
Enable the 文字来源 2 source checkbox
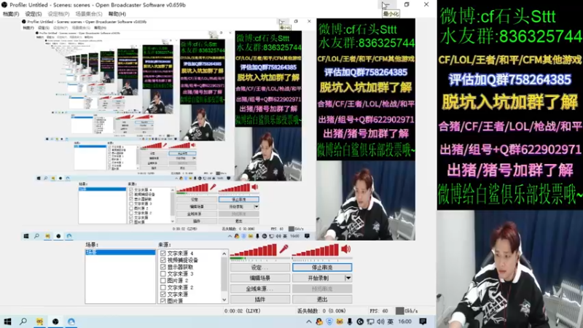(163, 287)
